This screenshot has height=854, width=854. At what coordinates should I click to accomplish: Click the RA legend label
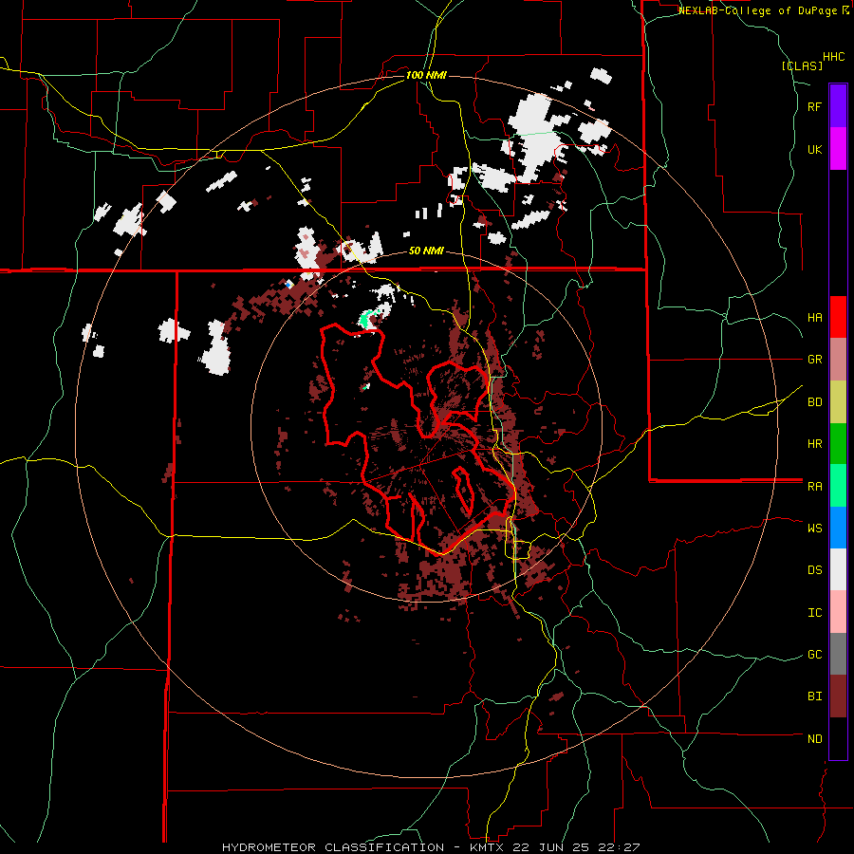814,487
